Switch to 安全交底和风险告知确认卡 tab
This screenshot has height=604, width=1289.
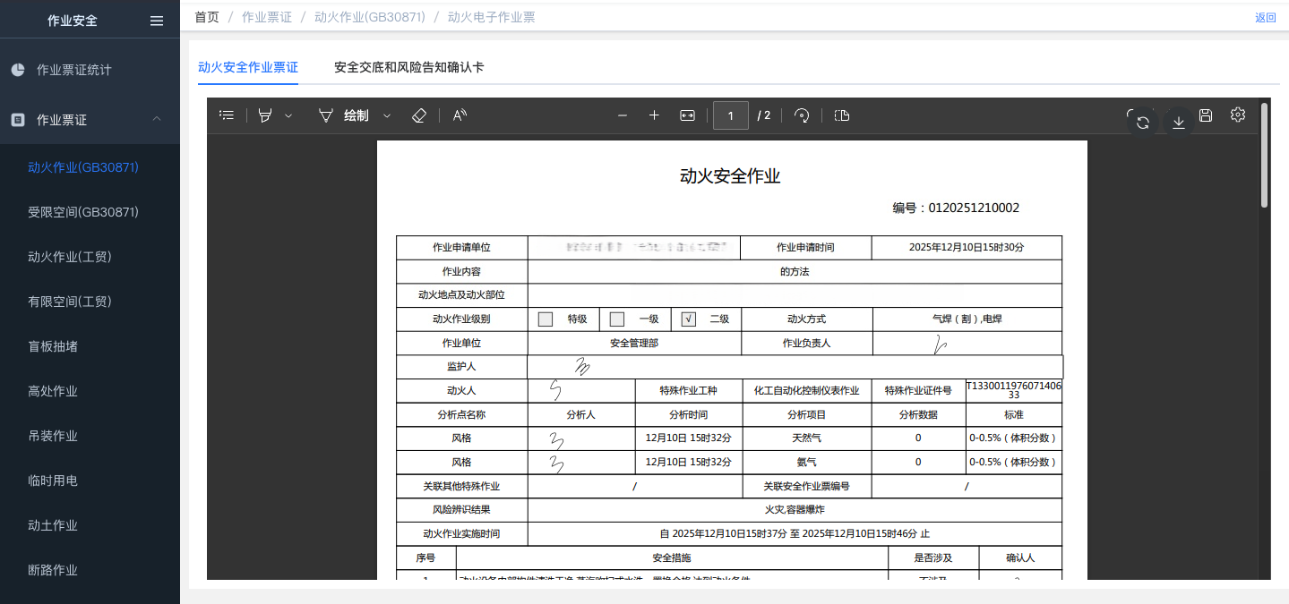(408, 67)
